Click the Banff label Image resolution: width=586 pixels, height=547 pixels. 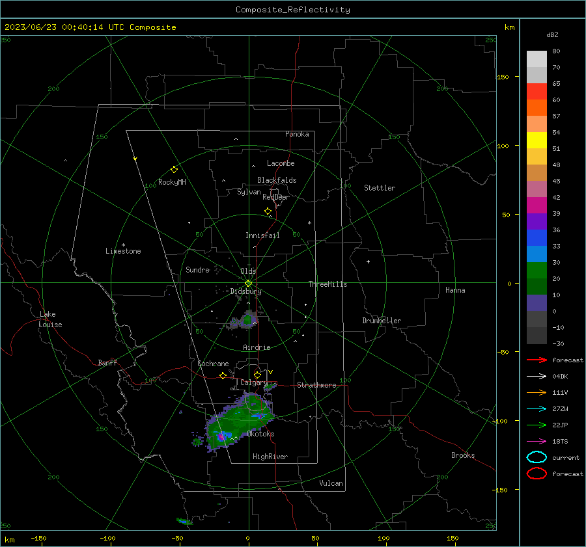click(x=107, y=362)
